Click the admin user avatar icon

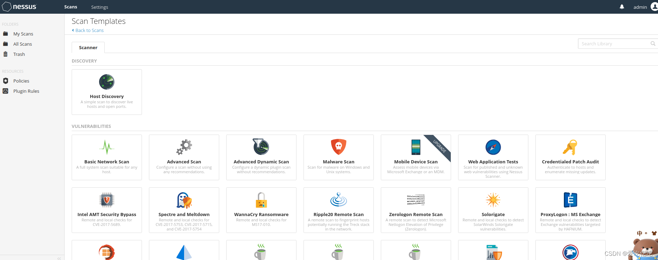point(654,6)
